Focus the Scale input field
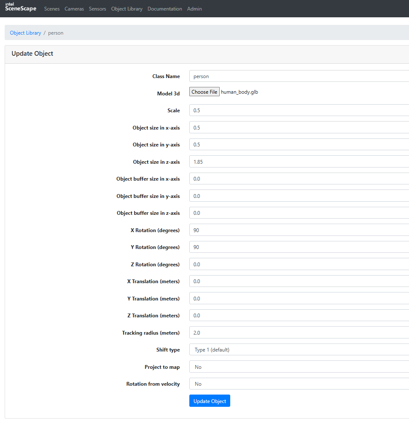This screenshot has width=409, height=422. click(x=299, y=111)
